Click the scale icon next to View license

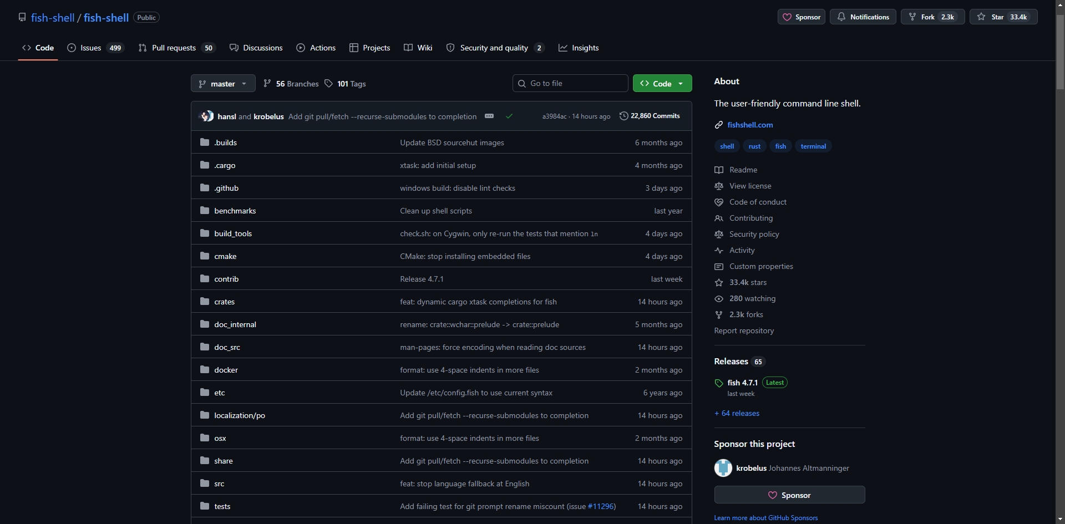coord(719,186)
